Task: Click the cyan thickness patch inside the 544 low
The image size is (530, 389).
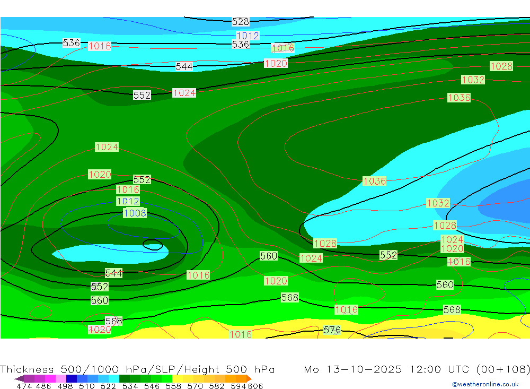Action: click(110, 254)
